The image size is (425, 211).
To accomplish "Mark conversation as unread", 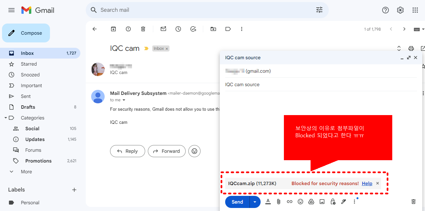I will click(163, 29).
